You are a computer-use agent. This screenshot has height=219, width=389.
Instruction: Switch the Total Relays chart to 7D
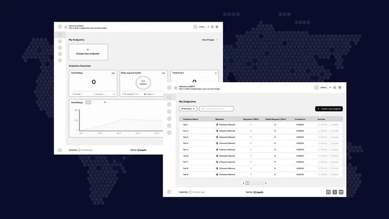point(105,102)
